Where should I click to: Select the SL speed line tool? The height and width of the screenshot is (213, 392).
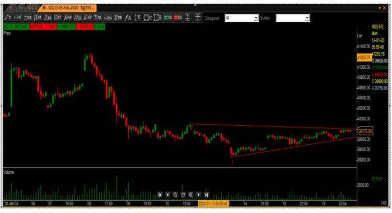(98, 18)
